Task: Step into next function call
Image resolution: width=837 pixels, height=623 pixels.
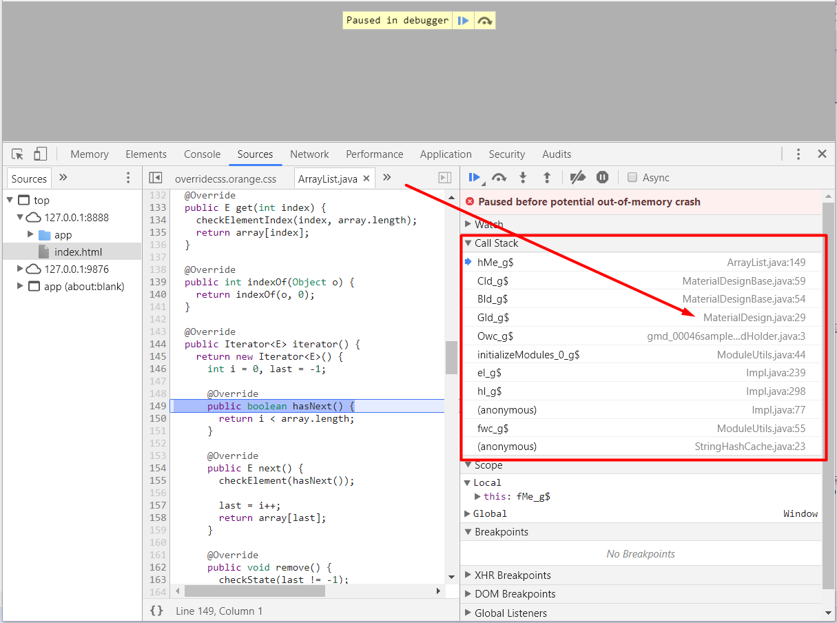Action: tap(523, 178)
